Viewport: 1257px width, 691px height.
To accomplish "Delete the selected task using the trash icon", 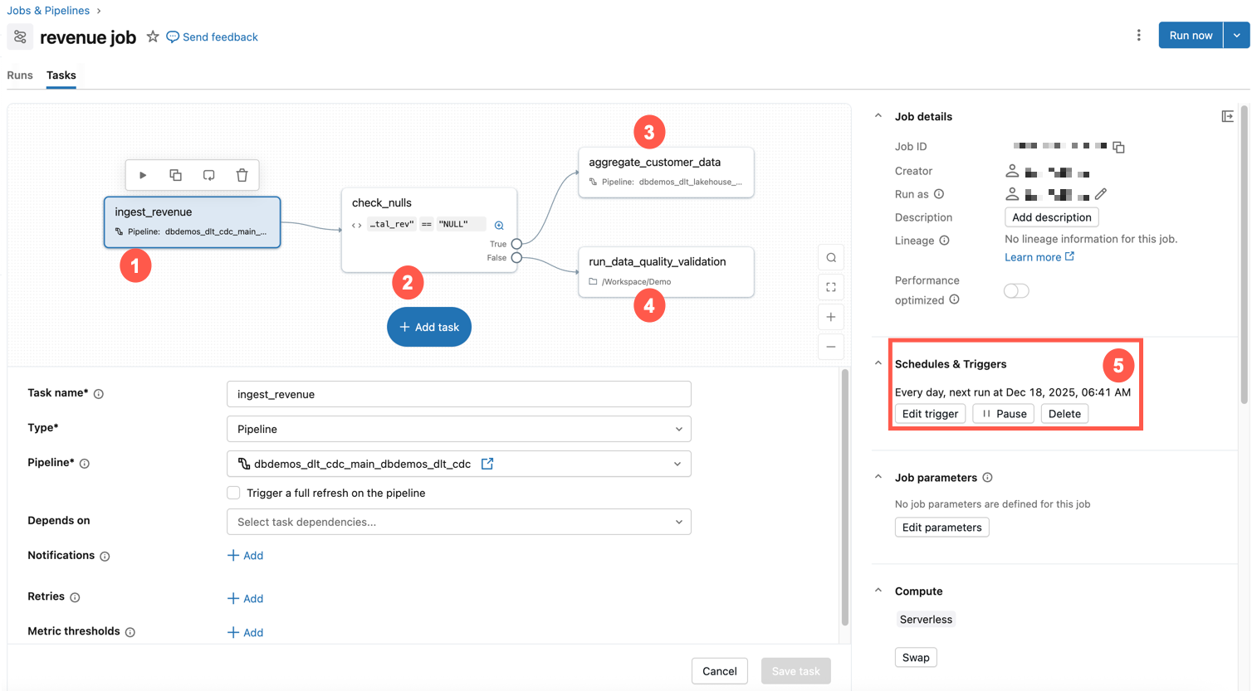I will point(242,174).
